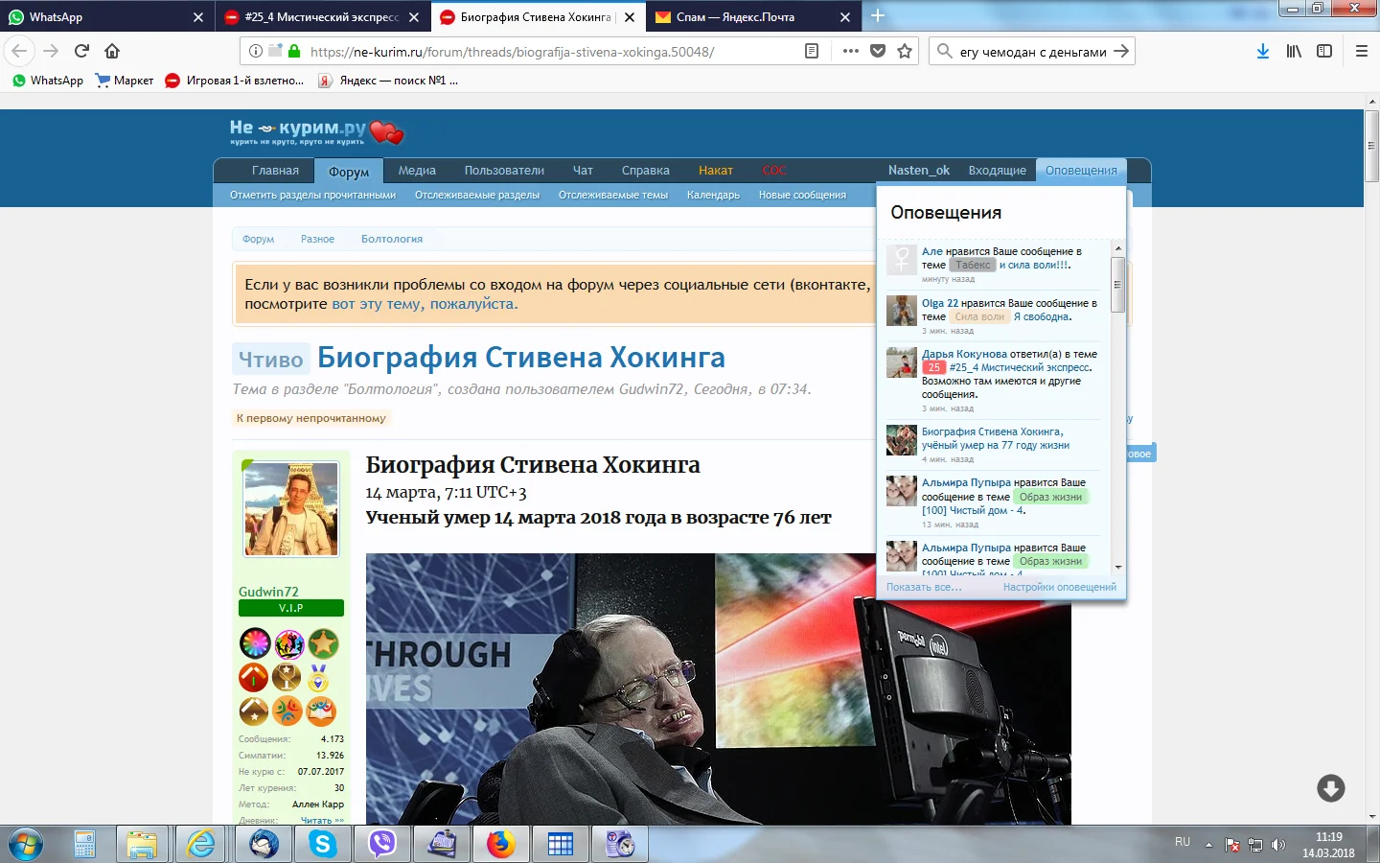
Task: Toggle the sidebar icon in the toolbar
Action: [x=1324, y=51]
